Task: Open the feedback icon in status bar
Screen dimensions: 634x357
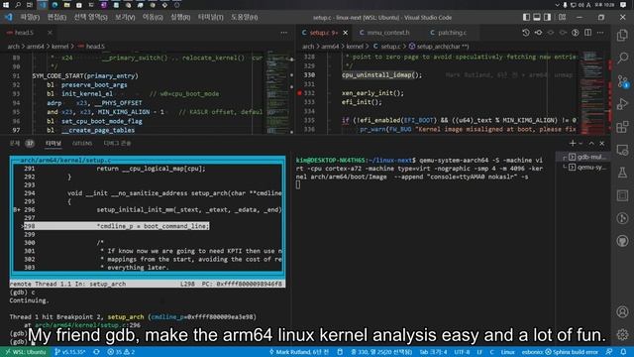Action: coord(609,352)
